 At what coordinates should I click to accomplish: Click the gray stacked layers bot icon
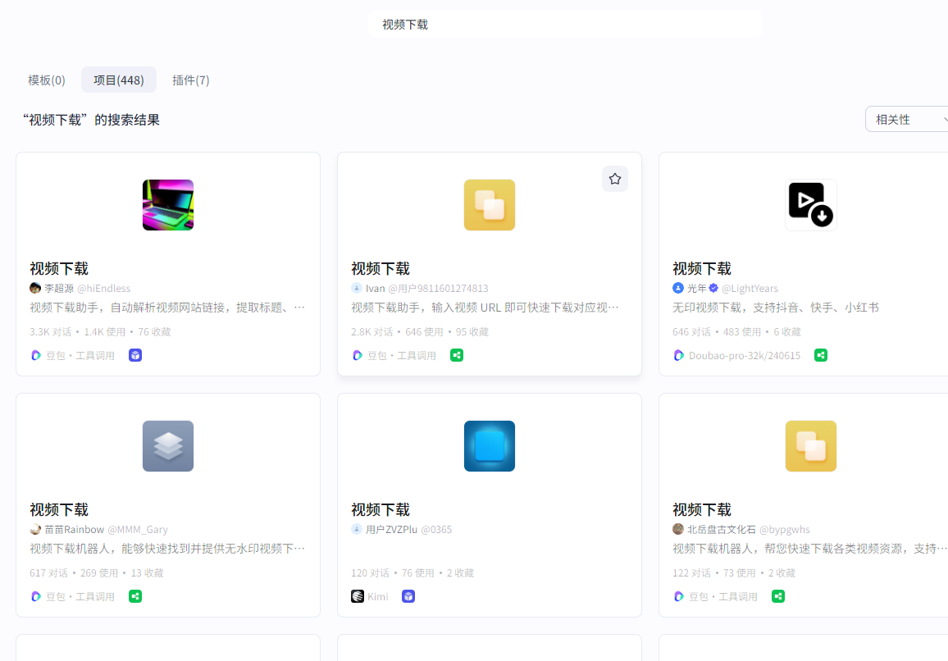coord(168,446)
